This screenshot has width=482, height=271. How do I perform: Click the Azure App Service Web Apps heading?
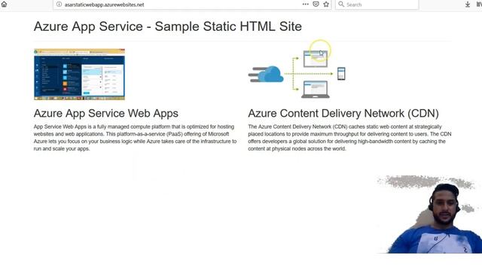coord(105,114)
